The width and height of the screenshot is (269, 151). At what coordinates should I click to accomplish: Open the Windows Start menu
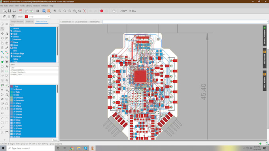3,148
